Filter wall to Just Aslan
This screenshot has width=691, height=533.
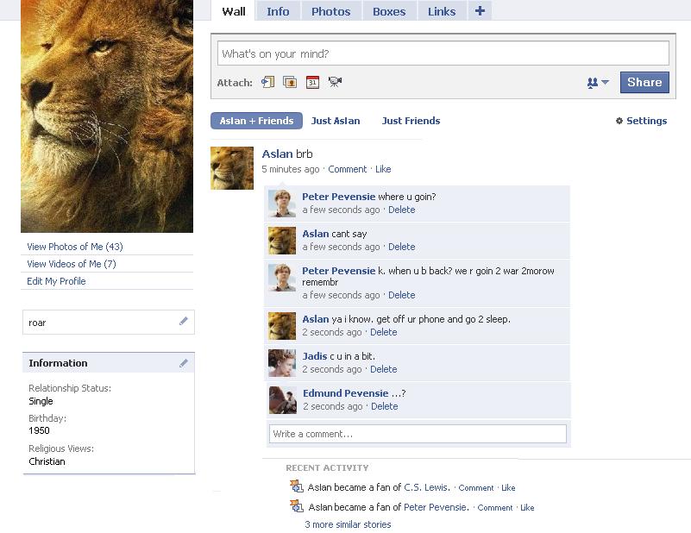(336, 121)
